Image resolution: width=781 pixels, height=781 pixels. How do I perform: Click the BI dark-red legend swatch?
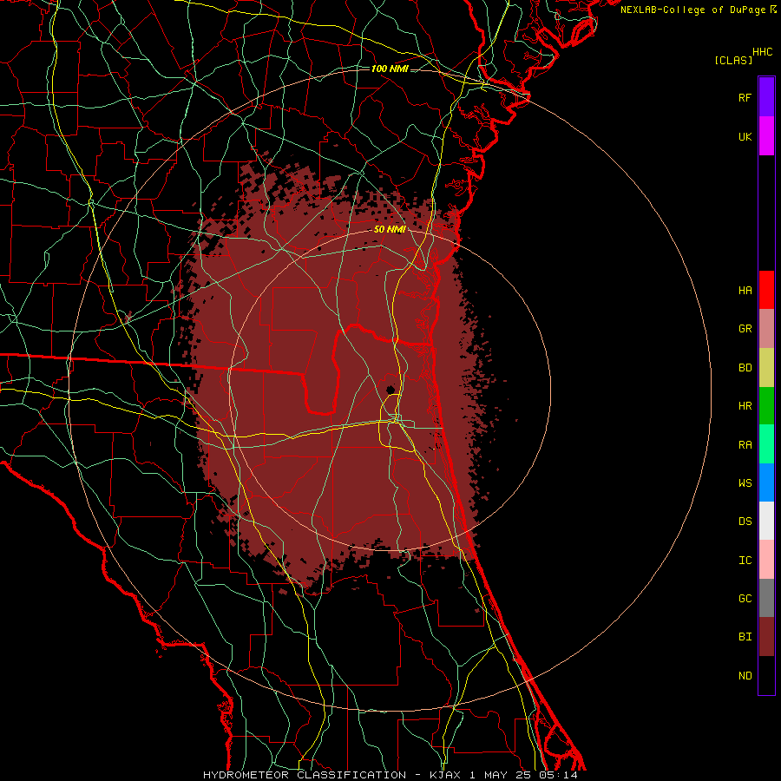[x=766, y=637]
